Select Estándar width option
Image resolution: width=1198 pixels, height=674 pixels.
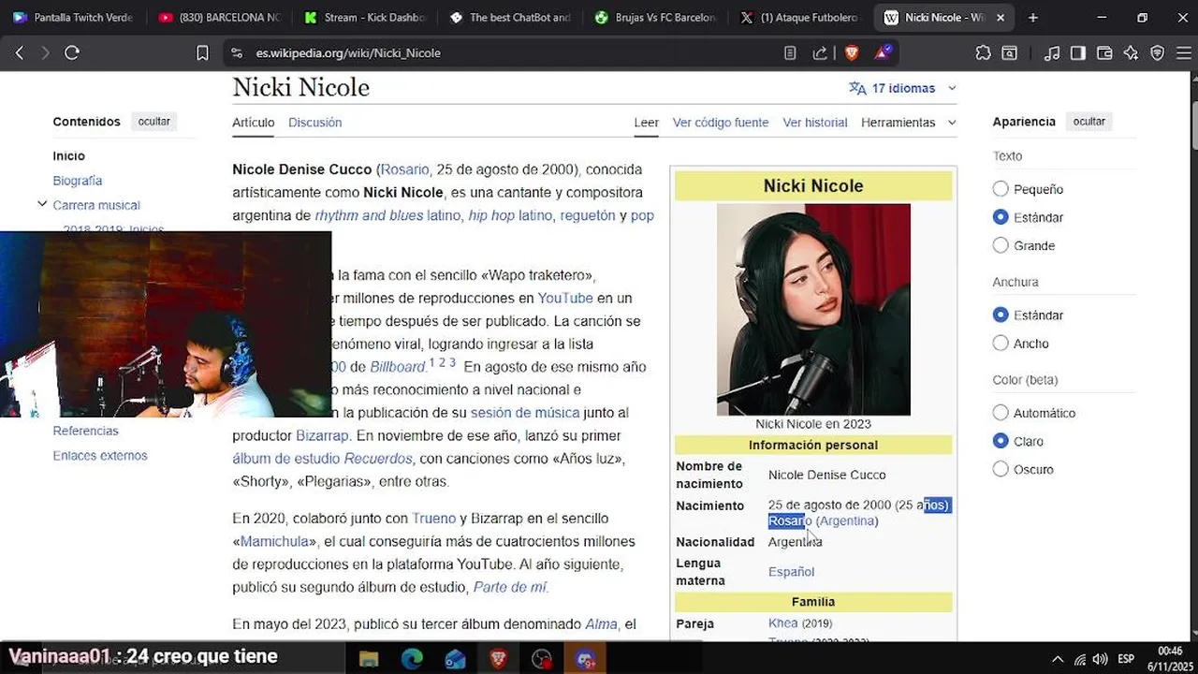point(1001,315)
